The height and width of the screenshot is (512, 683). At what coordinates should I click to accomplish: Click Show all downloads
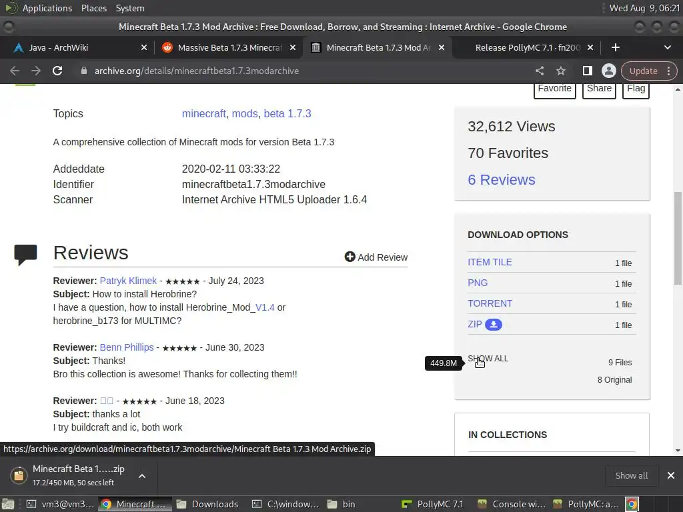click(x=631, y=475)
